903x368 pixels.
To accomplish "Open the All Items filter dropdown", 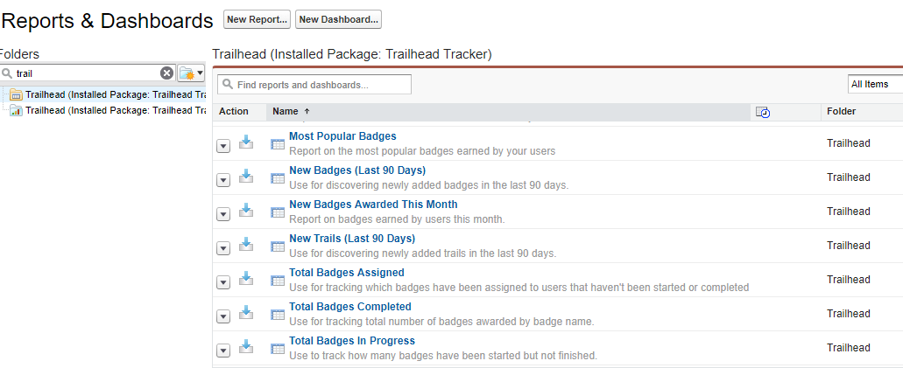I will point(875,84).
